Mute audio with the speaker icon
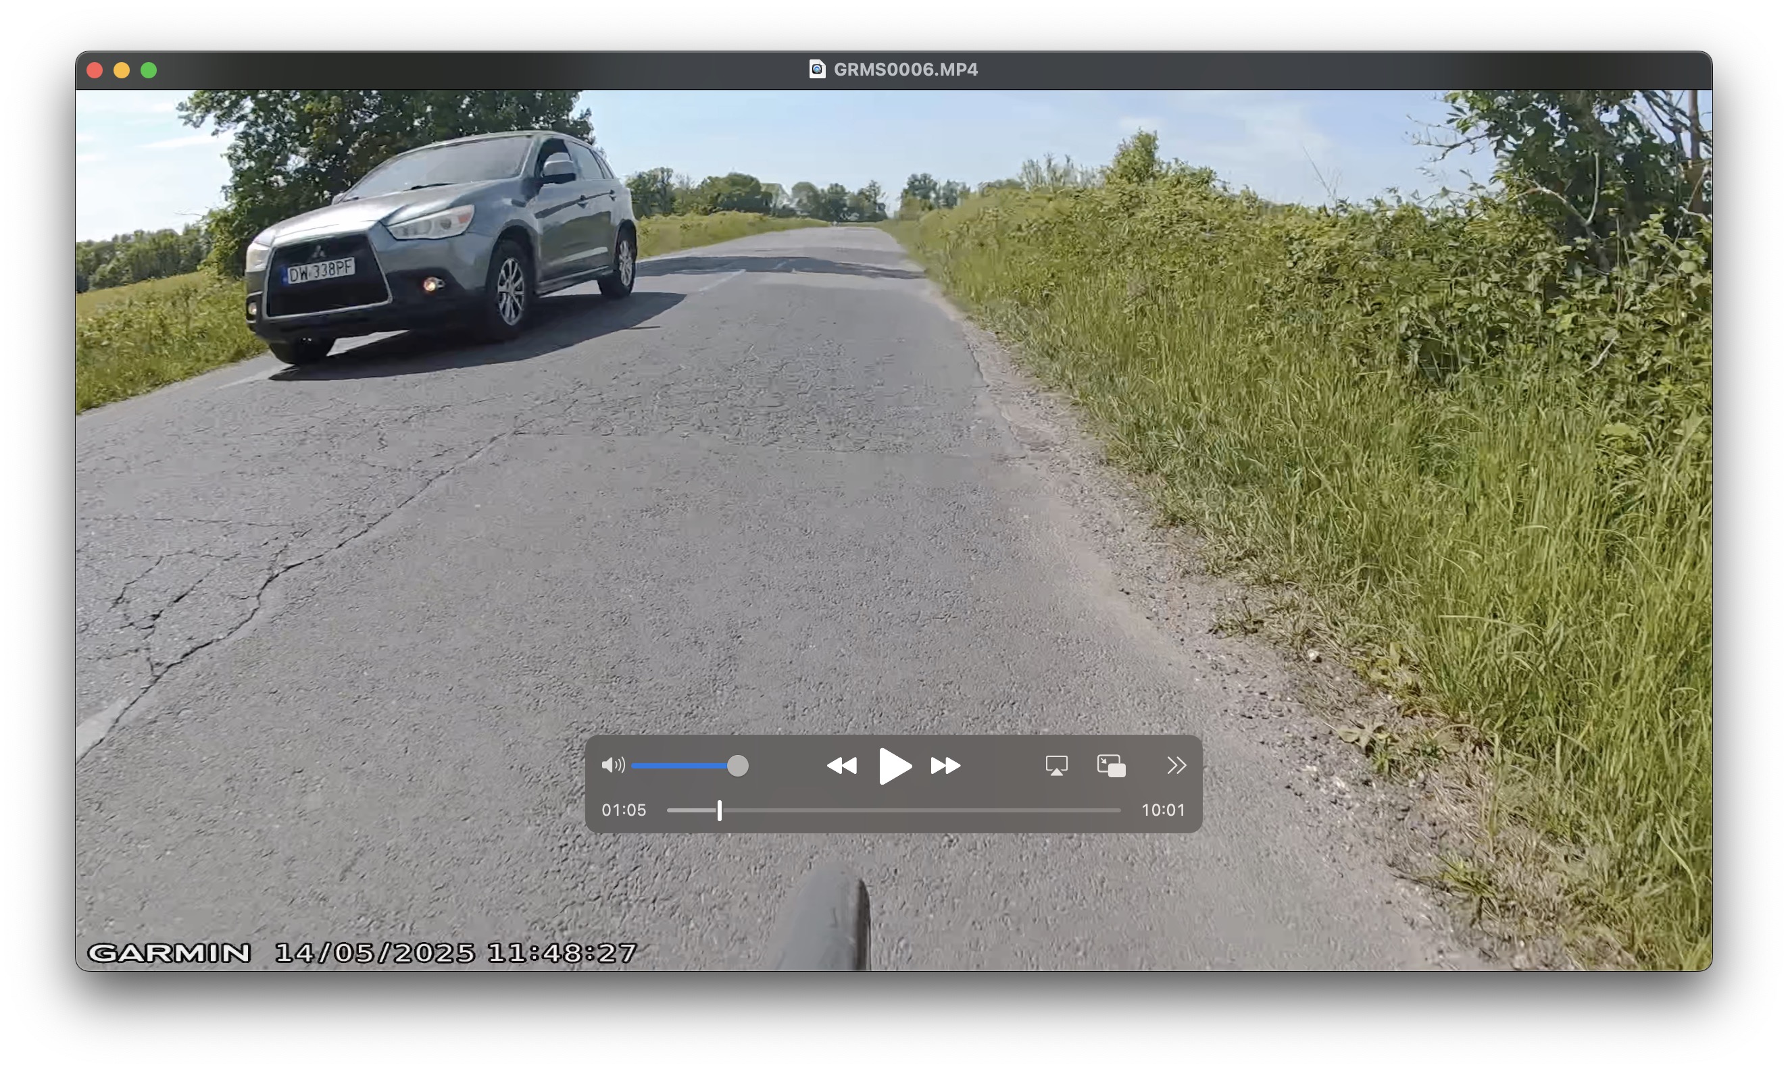1788x1071 pixels. click(x=613, y=765)
